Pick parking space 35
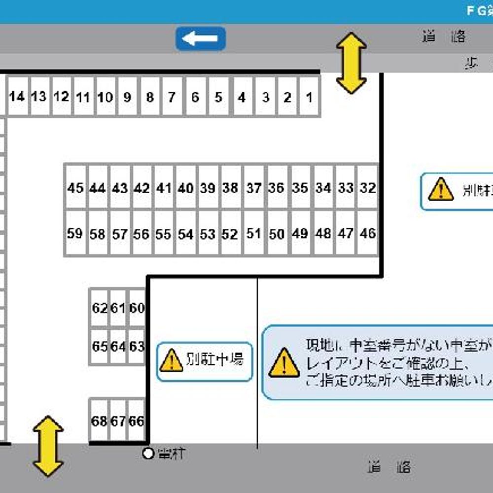This screenshot has width=493, height=493. tap(300, 187)
